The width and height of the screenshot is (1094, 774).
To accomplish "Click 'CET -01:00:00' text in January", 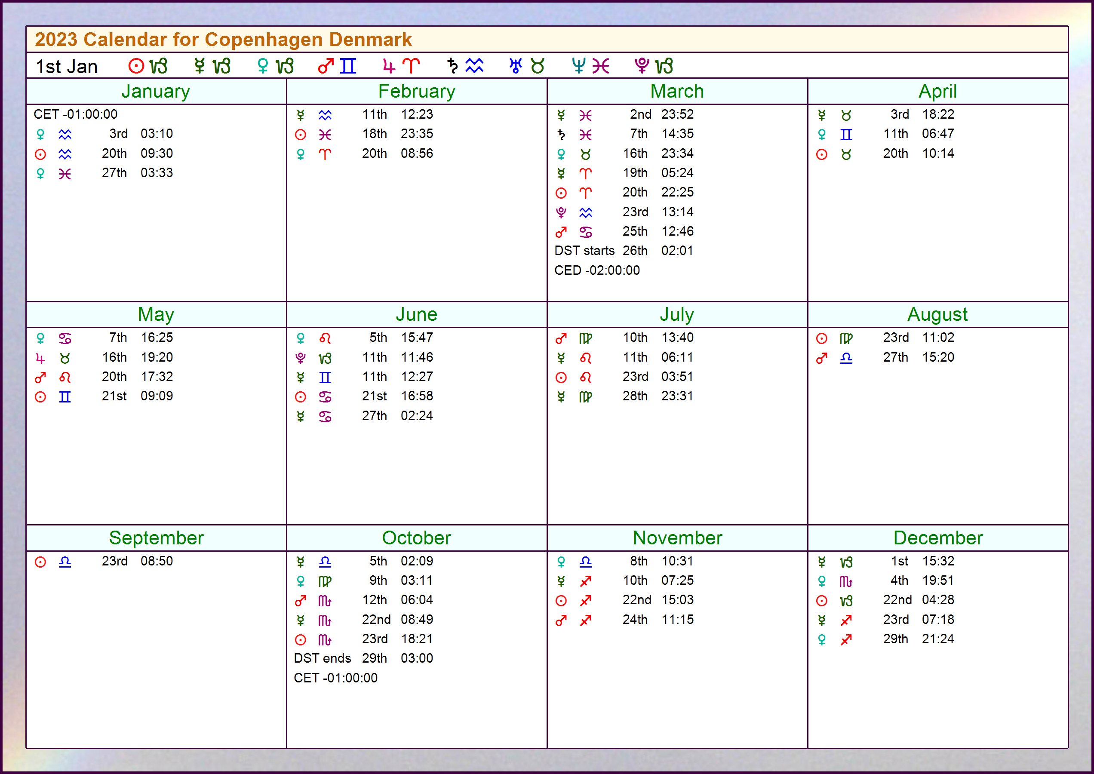I will pos(75,114).
